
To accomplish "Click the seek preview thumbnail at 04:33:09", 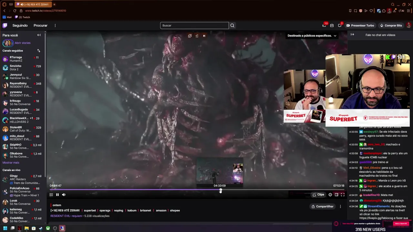I will (x=220, y=172).
